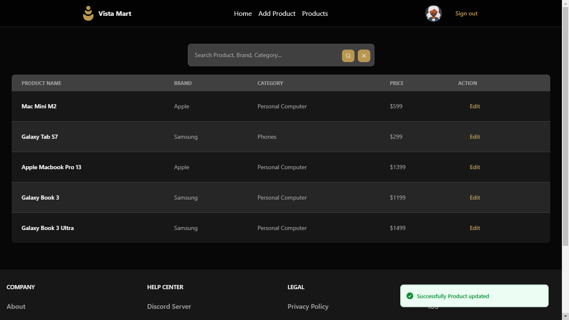This screenshot has height=320, width=569.
Task: Edit the Galaxy Book 3 $1199 product
Action: tap(475, 197)
